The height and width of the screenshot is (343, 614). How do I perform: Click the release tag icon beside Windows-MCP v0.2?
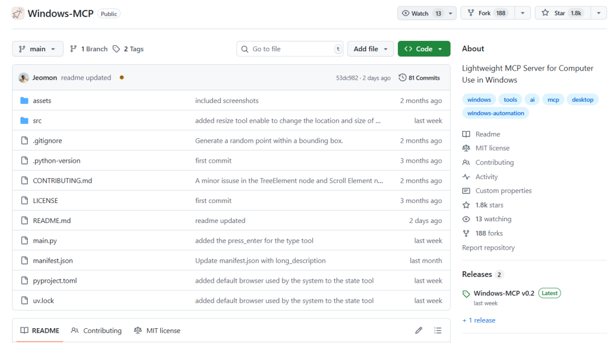(x=466, y=294)
